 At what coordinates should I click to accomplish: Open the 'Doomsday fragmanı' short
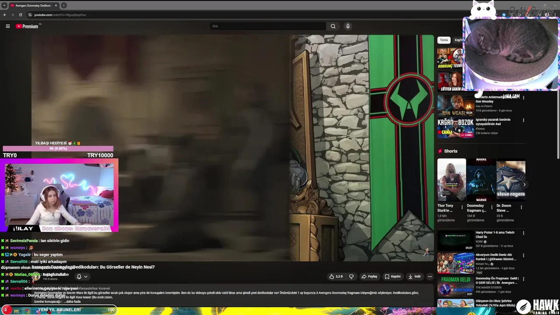click(x=481, y=180)
